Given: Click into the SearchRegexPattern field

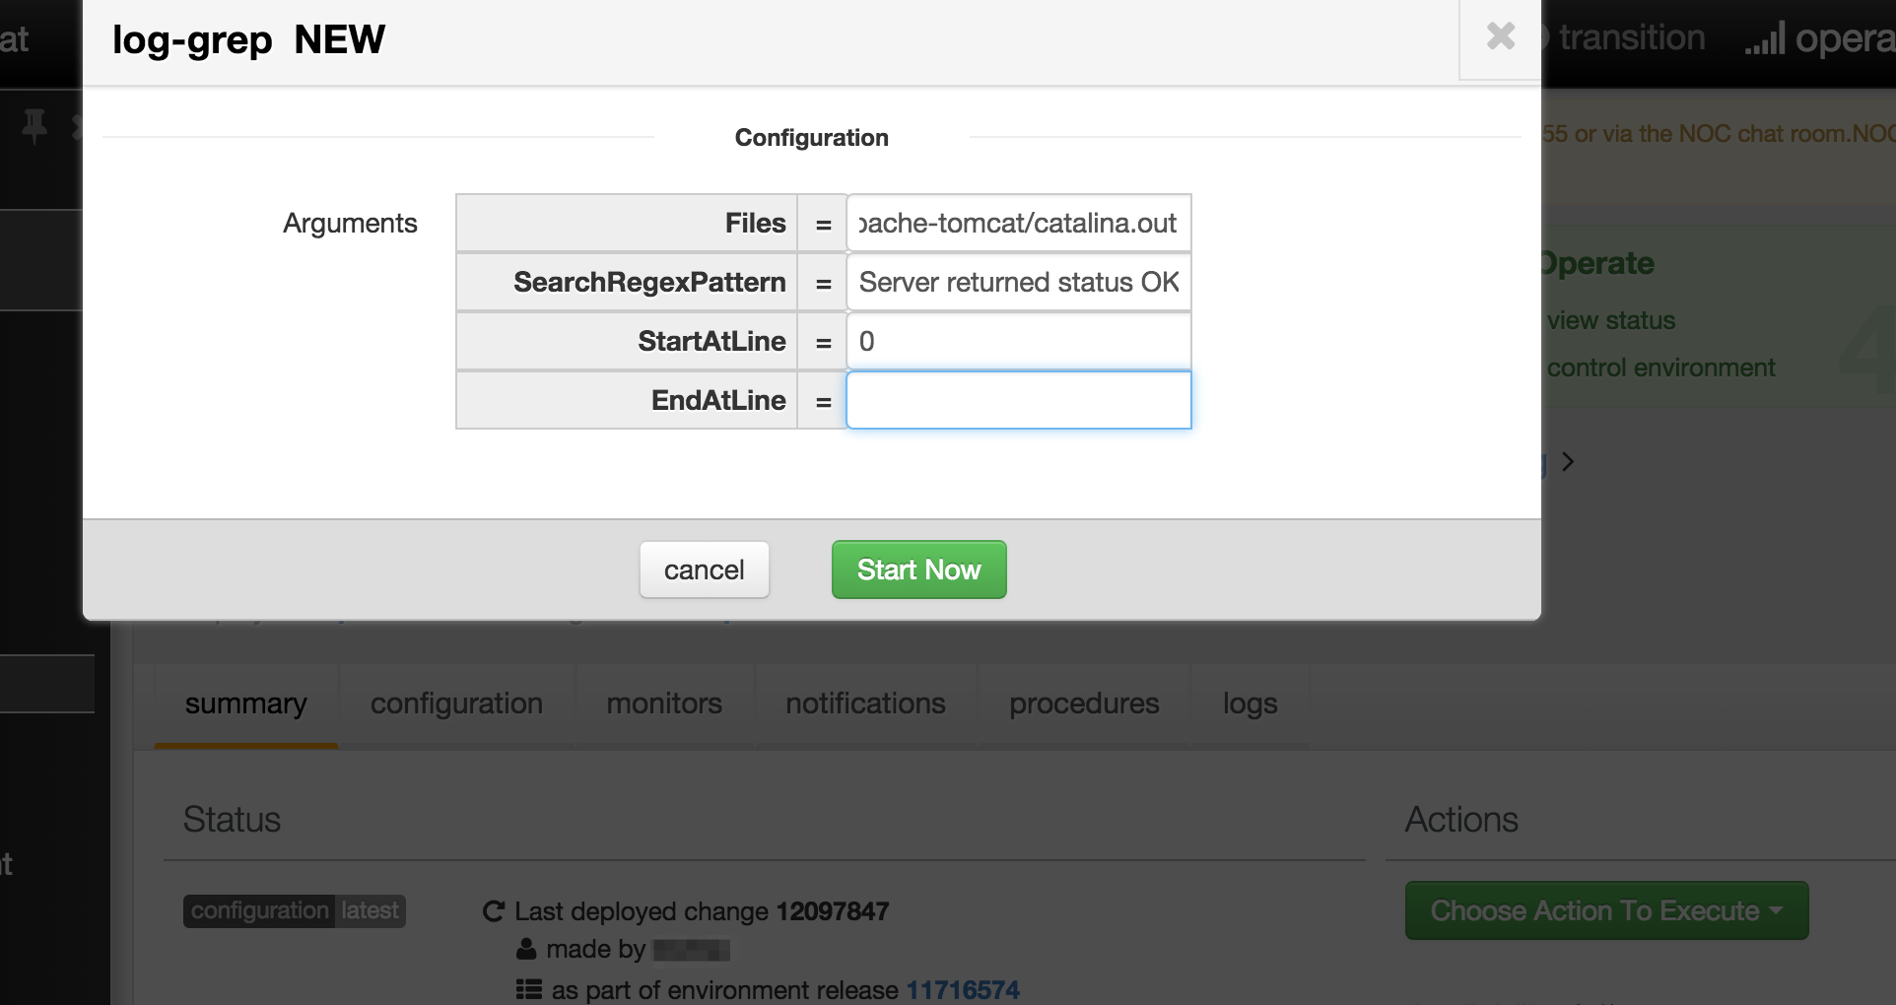Looking at the screenshot, I should tap(1018, 283).
